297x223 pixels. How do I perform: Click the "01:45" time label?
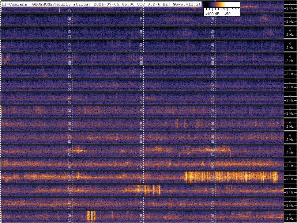pos(213,47)
